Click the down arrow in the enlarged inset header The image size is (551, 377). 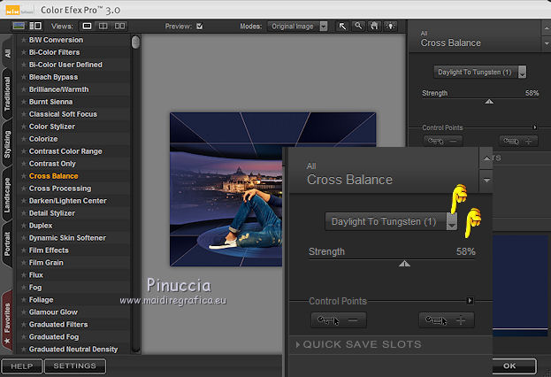click(486, 181)
